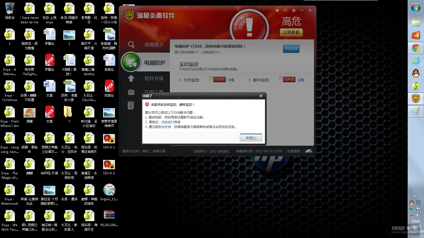Select the 梦想学堂宣传单页 image thumbnail
424x238 pixels.
[x=109, y=117]
